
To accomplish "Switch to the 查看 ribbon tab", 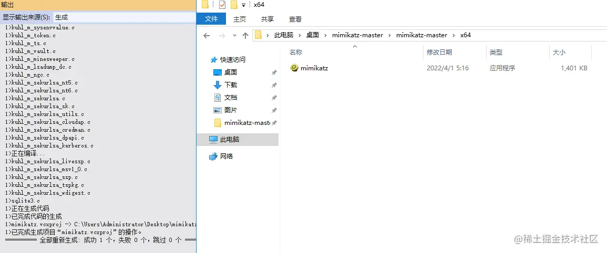I will pos(295,19).
